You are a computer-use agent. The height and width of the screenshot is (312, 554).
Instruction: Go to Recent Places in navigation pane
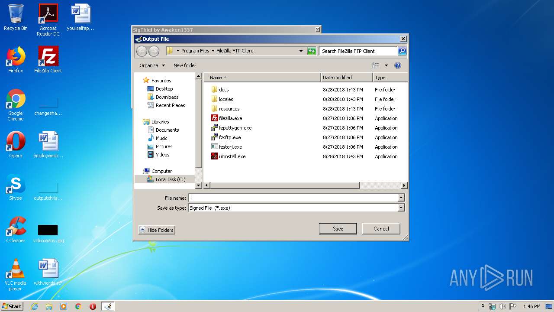pos(170,105)
